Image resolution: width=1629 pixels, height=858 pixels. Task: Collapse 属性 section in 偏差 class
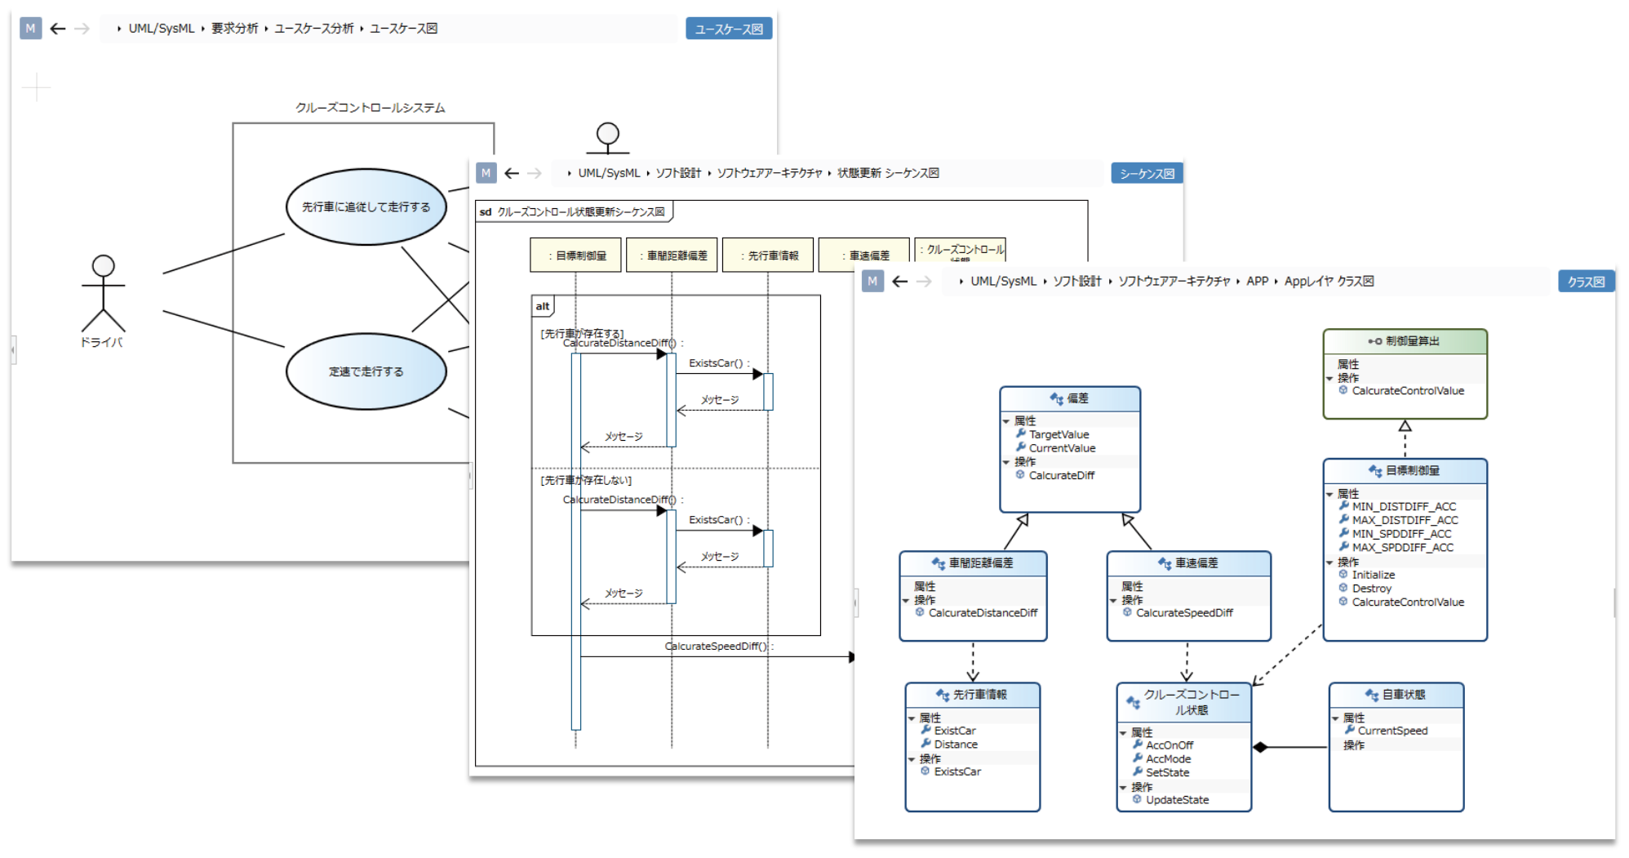pyautogui.click(x=1006, y=421)
